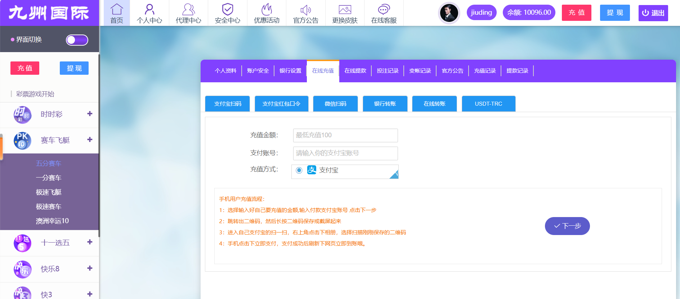Choose 支付宝扫码 payment method
The image size is (680, 299).
pos(228,103)
